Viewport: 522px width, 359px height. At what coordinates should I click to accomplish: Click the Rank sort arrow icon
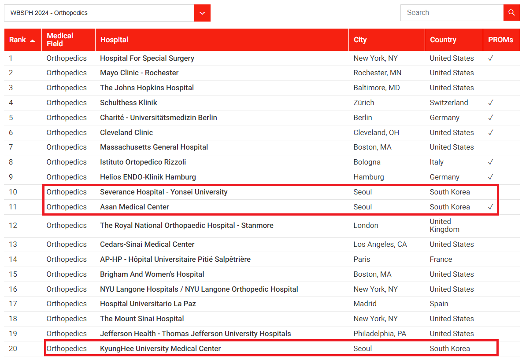33,40
